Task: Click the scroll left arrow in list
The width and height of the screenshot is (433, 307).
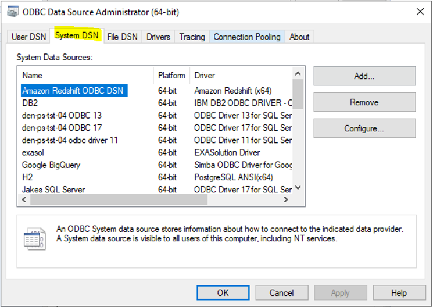Action: point(24,199)
